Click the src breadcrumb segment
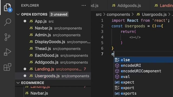The width and height of the screenshot is (173, 97). pos(99,14)
